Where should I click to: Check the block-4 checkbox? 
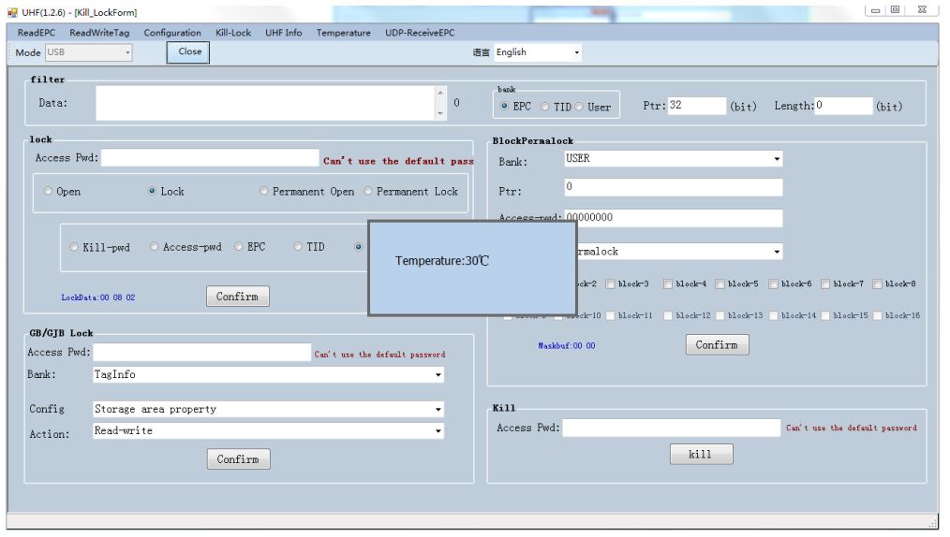pos(667,283)
